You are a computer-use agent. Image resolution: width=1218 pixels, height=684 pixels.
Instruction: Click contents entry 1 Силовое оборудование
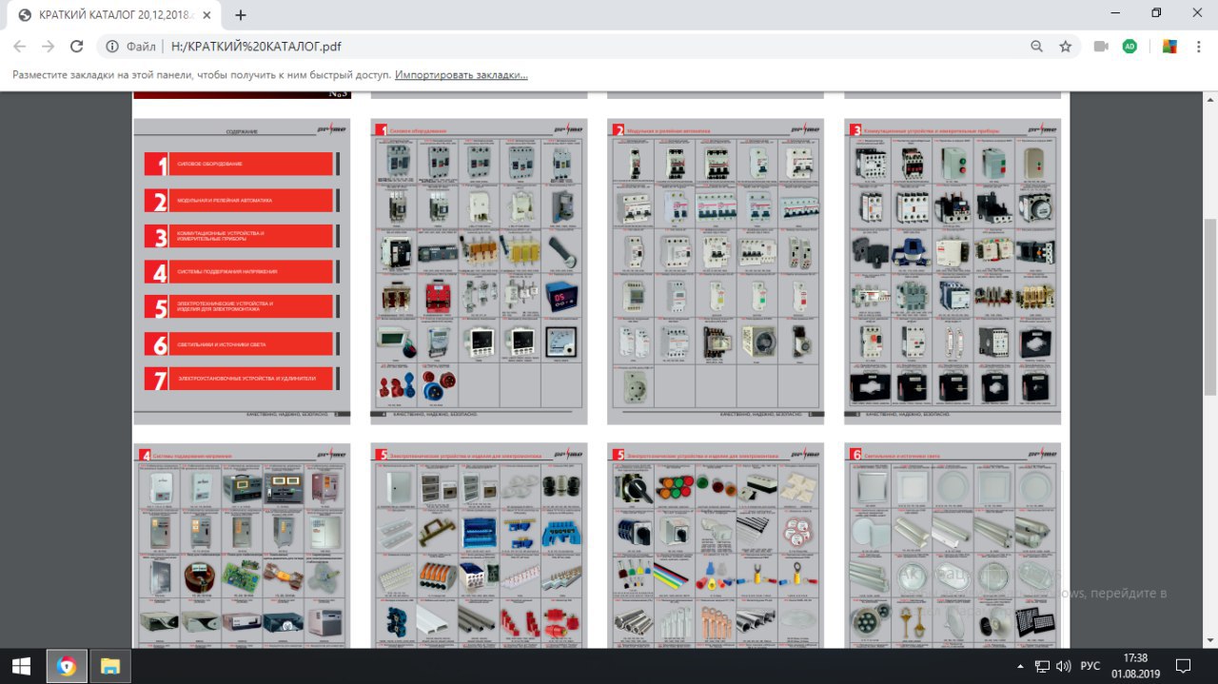coord(241,164)
